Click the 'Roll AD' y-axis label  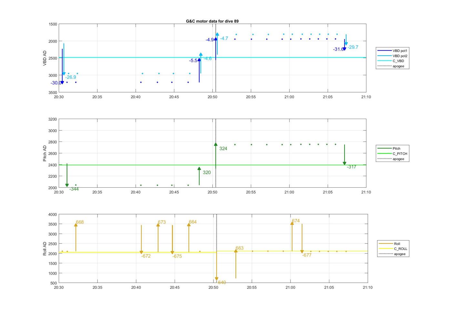click(45, 249)
